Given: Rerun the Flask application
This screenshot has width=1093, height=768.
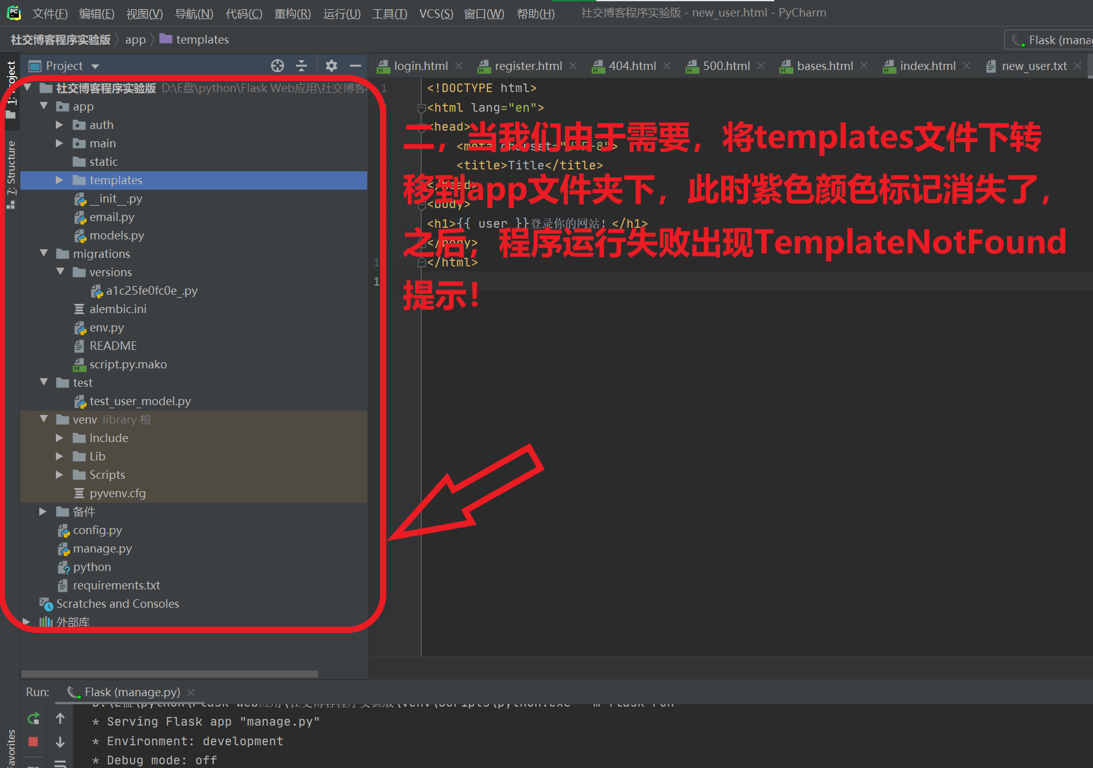Looking at the screenshot, I should point(33,718).
